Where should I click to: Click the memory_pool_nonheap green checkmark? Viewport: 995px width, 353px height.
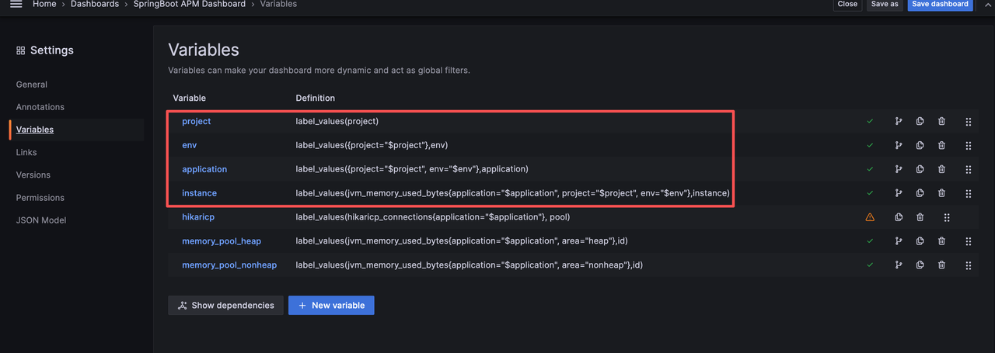point(870,265)
